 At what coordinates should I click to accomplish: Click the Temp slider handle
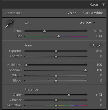point(44,31)
